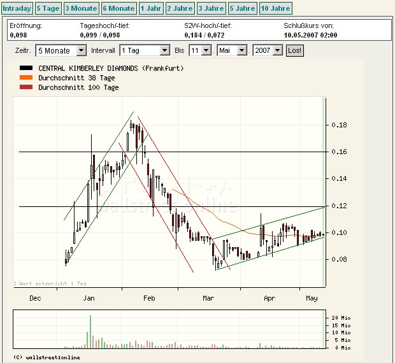Select the 5 Tage tab
The width and height of the screenshot is (395, 363).
click(48, 8)
